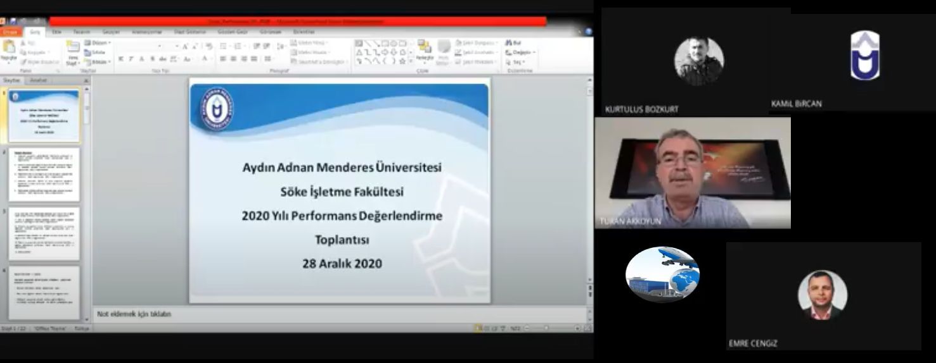This screenshot has width=936, height=363.
Task: Open the Seç (Select) dropdown
Action: [x=516, y=62]
